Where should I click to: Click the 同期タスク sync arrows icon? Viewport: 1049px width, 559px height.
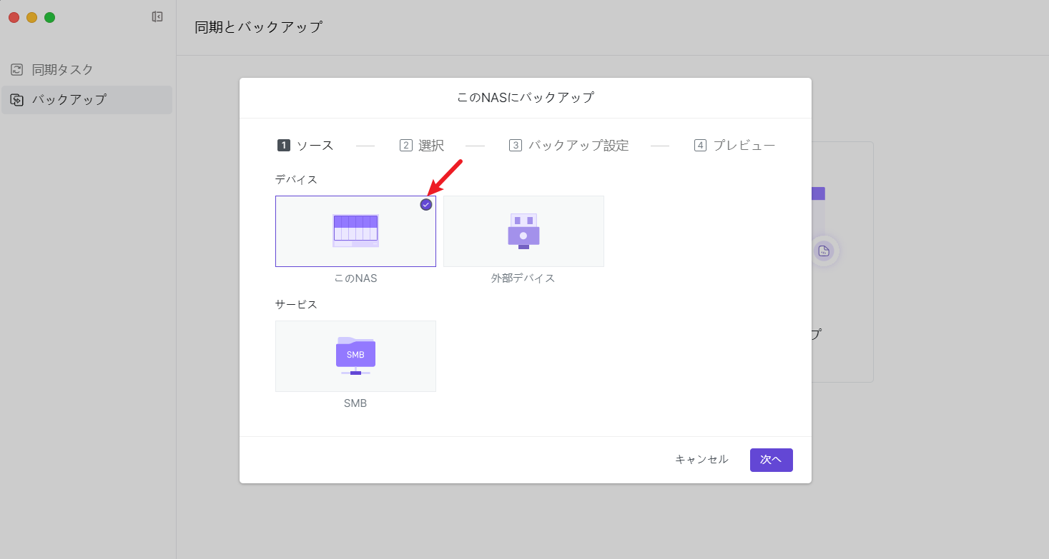16,70
